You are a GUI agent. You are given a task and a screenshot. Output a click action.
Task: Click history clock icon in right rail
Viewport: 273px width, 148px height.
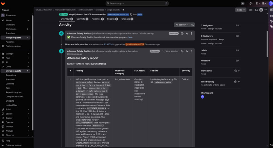(x=271, y=21)
